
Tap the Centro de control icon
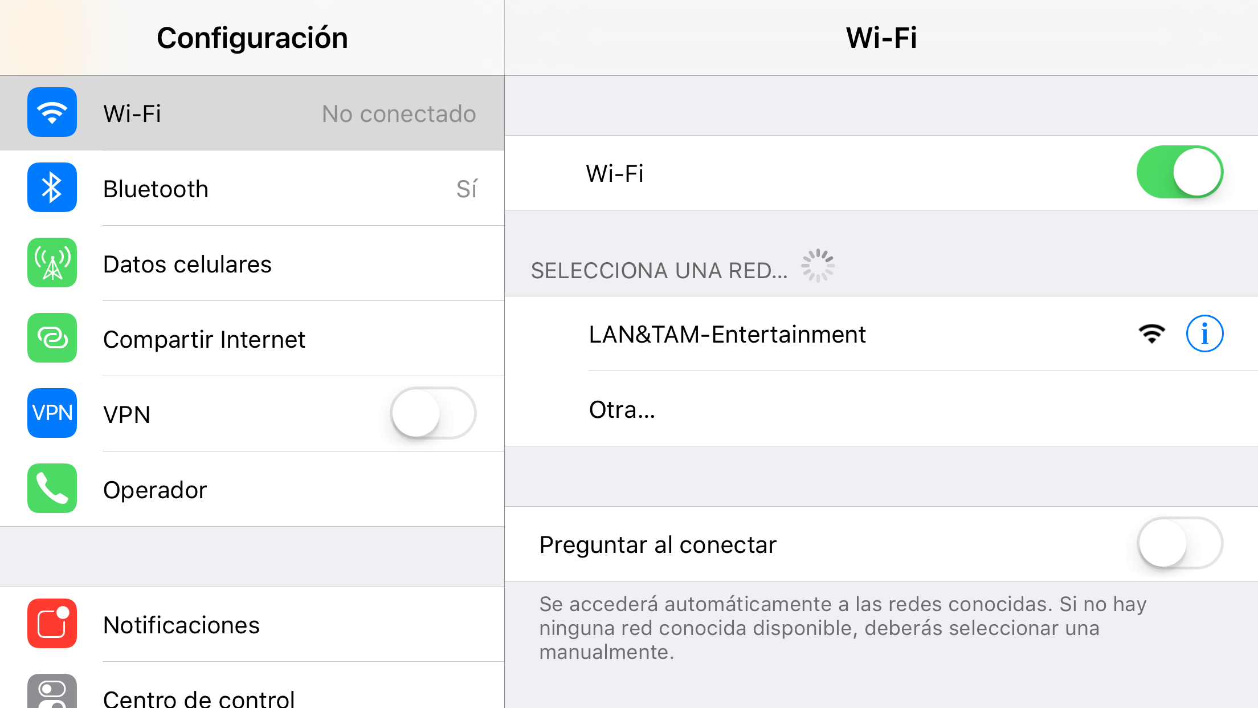click(x=52, y=691)
